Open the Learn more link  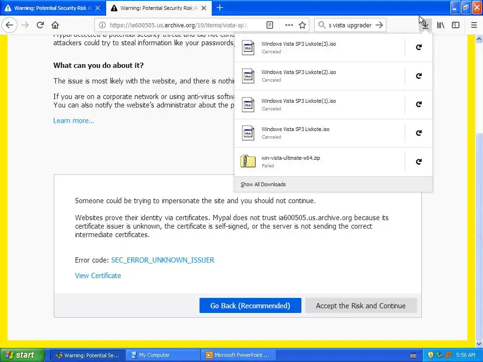tap(74, 121)
